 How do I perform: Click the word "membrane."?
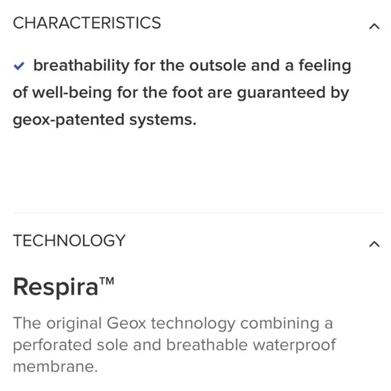(x=55, y=367)
